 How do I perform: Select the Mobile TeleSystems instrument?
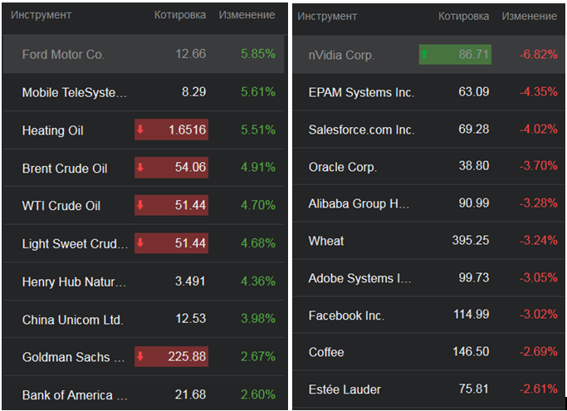(x=75, y=92)
